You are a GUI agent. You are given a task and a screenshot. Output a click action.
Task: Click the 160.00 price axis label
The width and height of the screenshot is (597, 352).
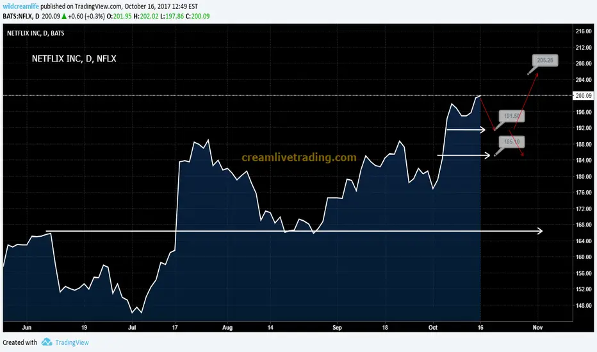(584, 257)
